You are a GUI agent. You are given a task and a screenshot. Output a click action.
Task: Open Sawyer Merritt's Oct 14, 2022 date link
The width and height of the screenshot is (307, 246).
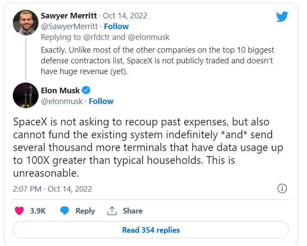click(x=125, y=16)
